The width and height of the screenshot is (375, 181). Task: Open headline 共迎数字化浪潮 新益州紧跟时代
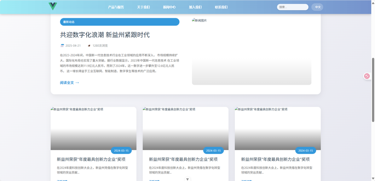click(105, 35)
